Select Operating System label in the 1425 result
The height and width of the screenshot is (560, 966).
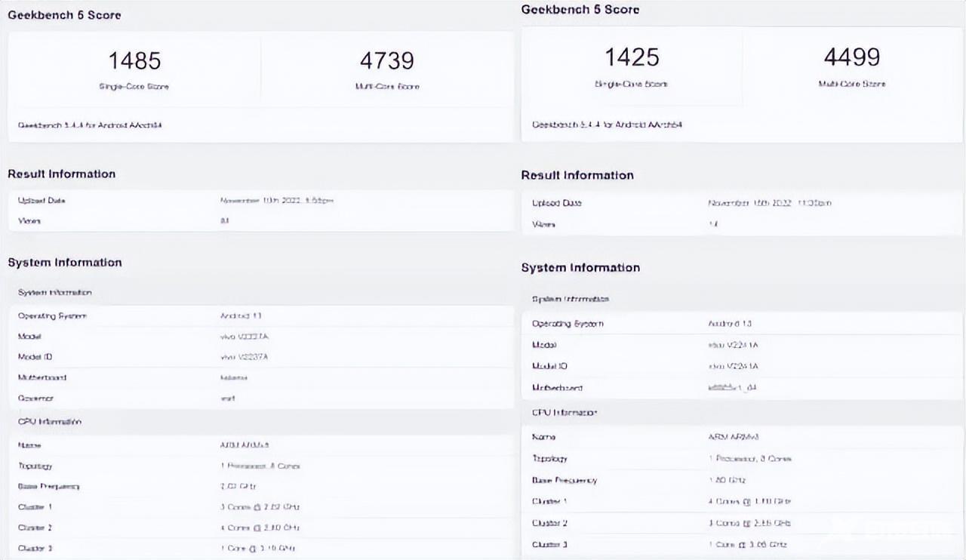[x=568, y=324]
